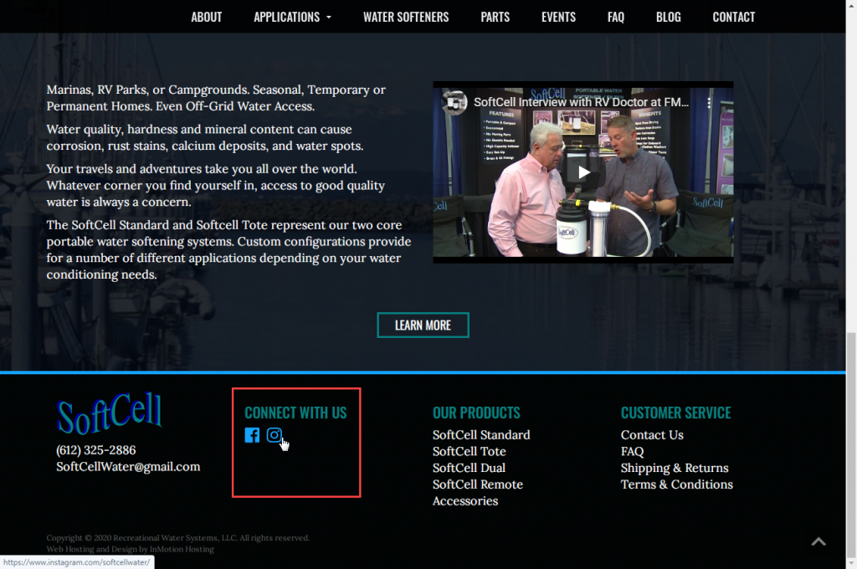This screenshot has height=569, width=857.
Task: Open FAQ from the top navigation bar
Action: (x=616, y=17)
